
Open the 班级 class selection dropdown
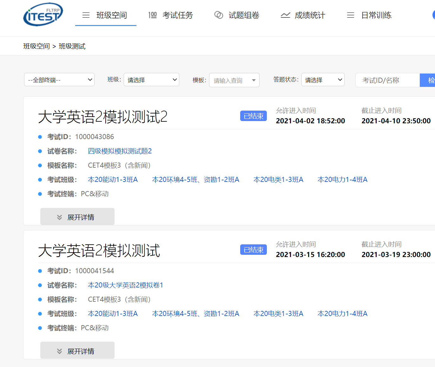coord(151,80)
